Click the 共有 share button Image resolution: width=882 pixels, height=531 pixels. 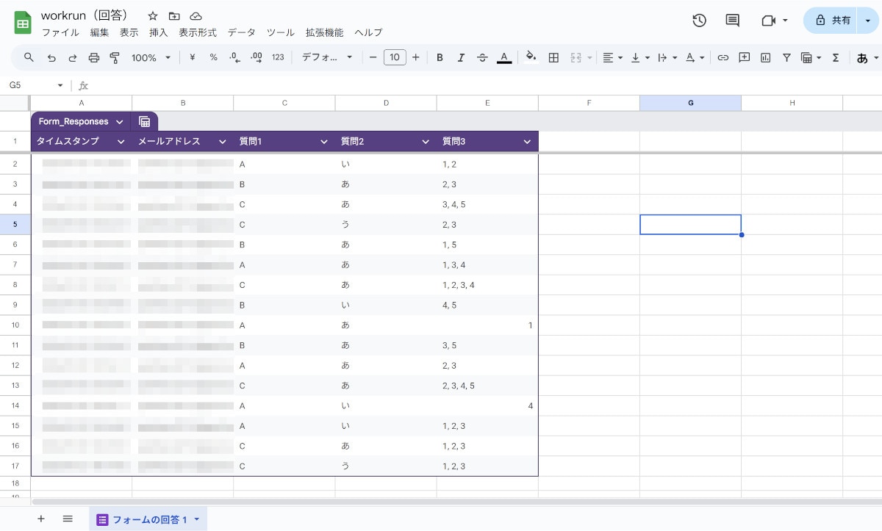[833, 21]
